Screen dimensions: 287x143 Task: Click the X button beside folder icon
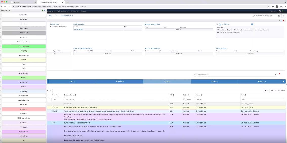click(283, 16)
